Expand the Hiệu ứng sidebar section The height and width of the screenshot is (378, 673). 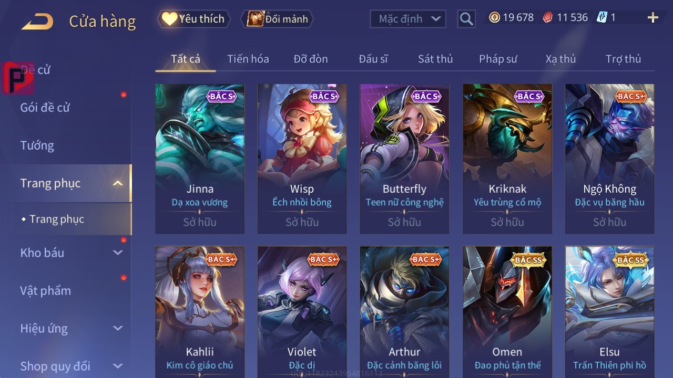pos(118,328)
